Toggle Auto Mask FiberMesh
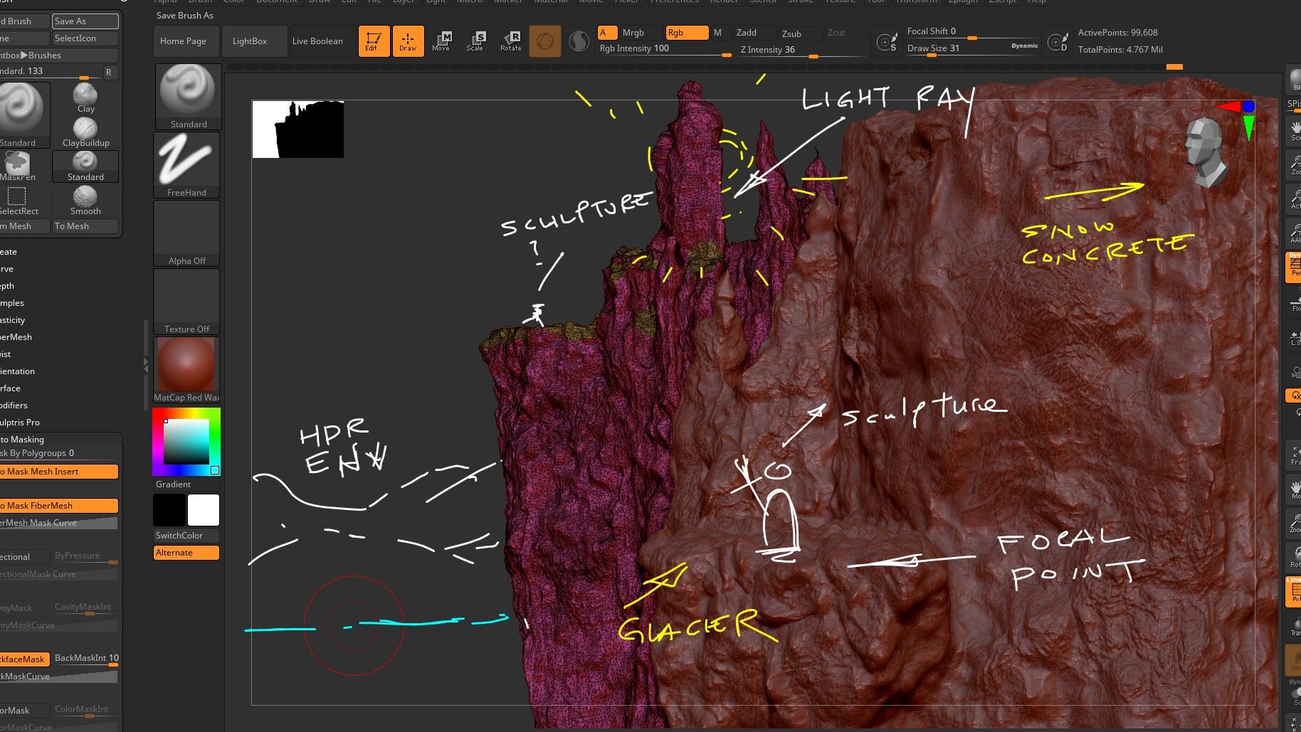The height and width of the screenshot is (732, 1301). pyautogui.click(x=58, y=506)
